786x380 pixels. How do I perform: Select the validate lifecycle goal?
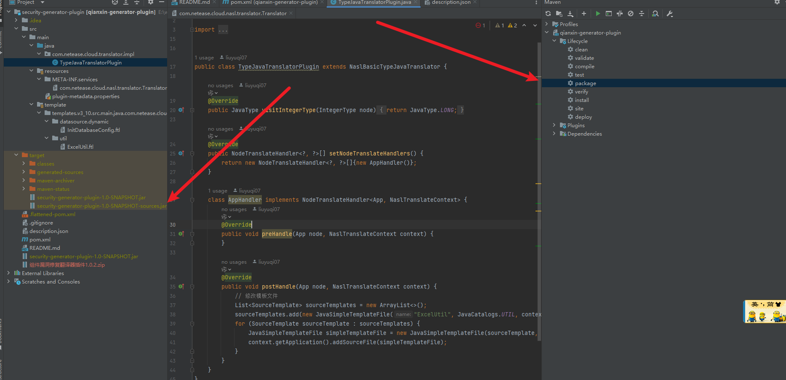tap(584, 58)
